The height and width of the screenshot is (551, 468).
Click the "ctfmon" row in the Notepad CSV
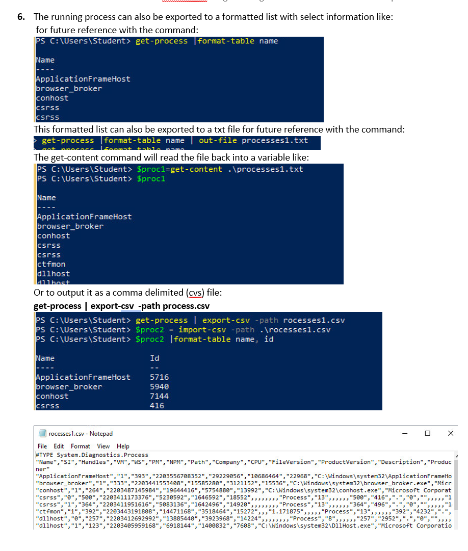pos(244,511)
